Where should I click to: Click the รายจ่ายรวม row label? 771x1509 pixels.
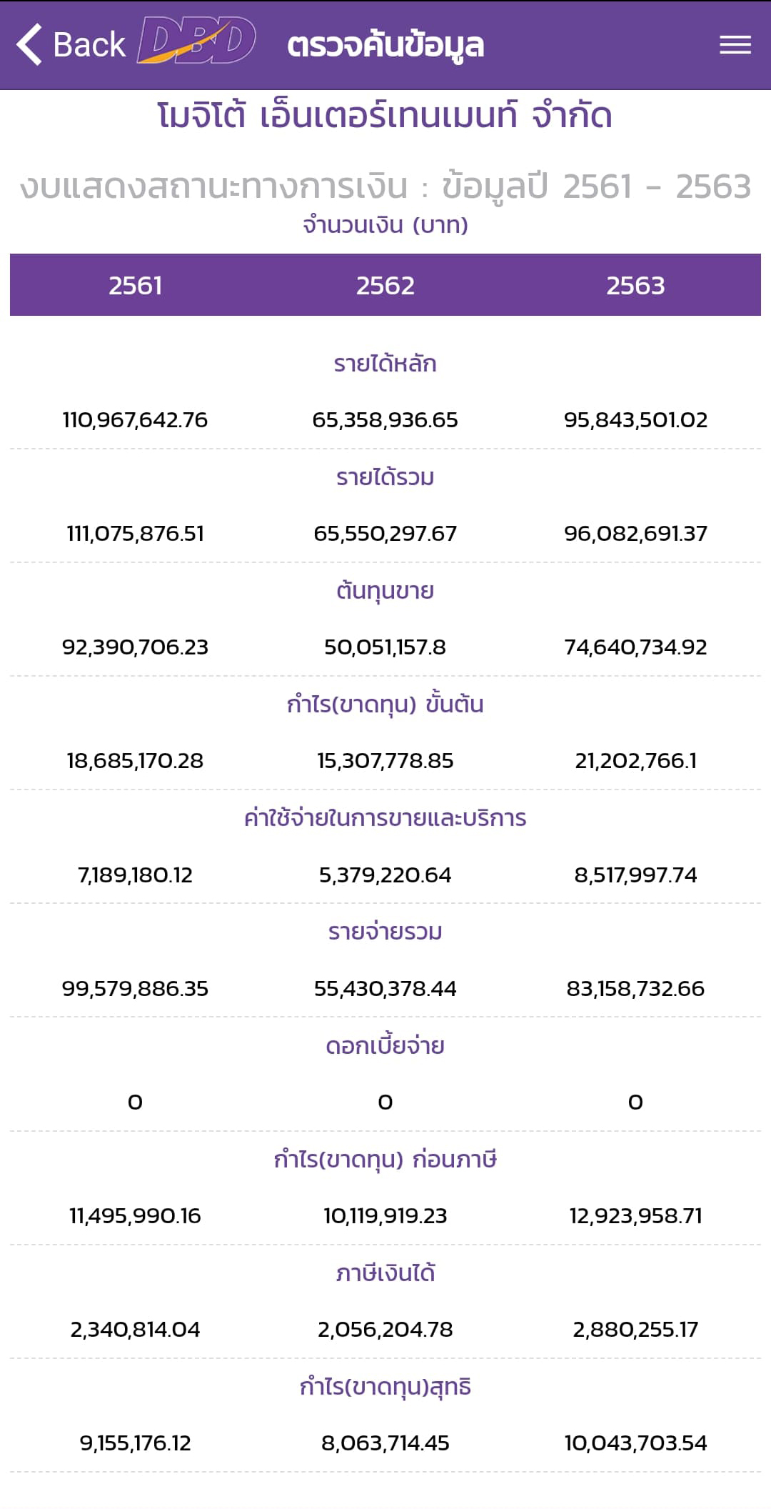(x=385, y=932)
